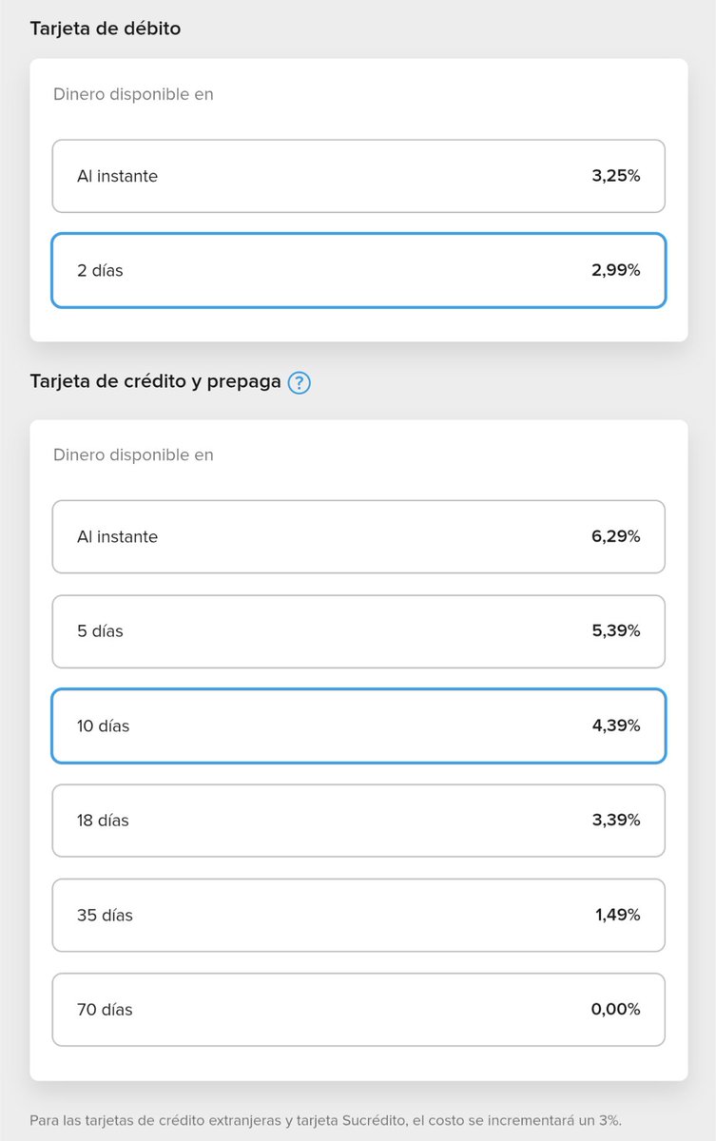
Task: Click the 0,00% fee value
Action: coord(615,1010)
